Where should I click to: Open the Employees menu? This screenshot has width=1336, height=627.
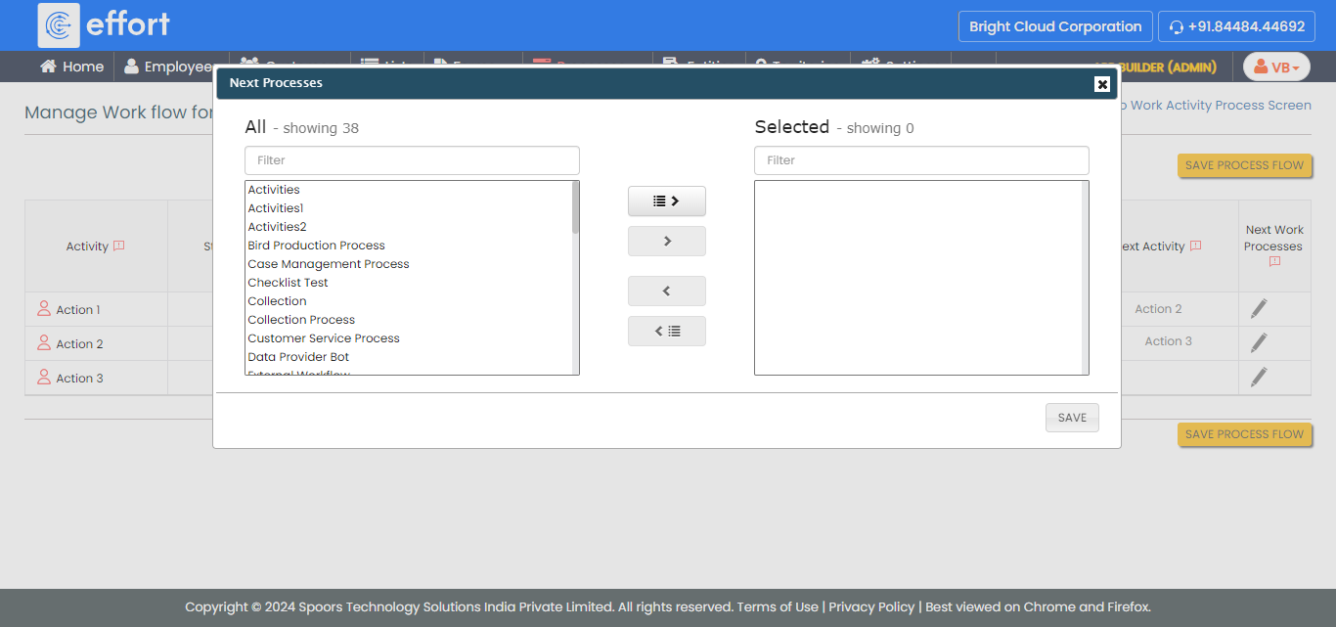tap(169, 67)
